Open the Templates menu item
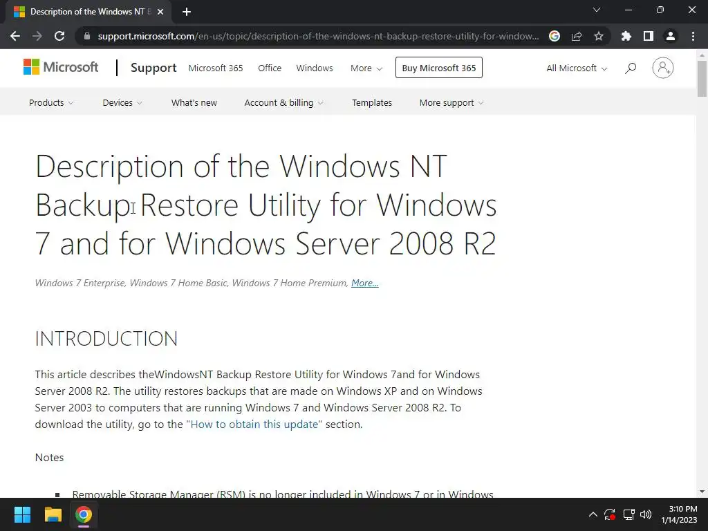Screen dimensions: 708x531 click(x=371, y=103)
